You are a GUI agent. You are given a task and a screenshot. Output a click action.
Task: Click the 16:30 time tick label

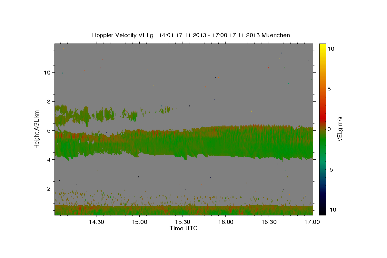pyautogui.click(x=269, y=222)
